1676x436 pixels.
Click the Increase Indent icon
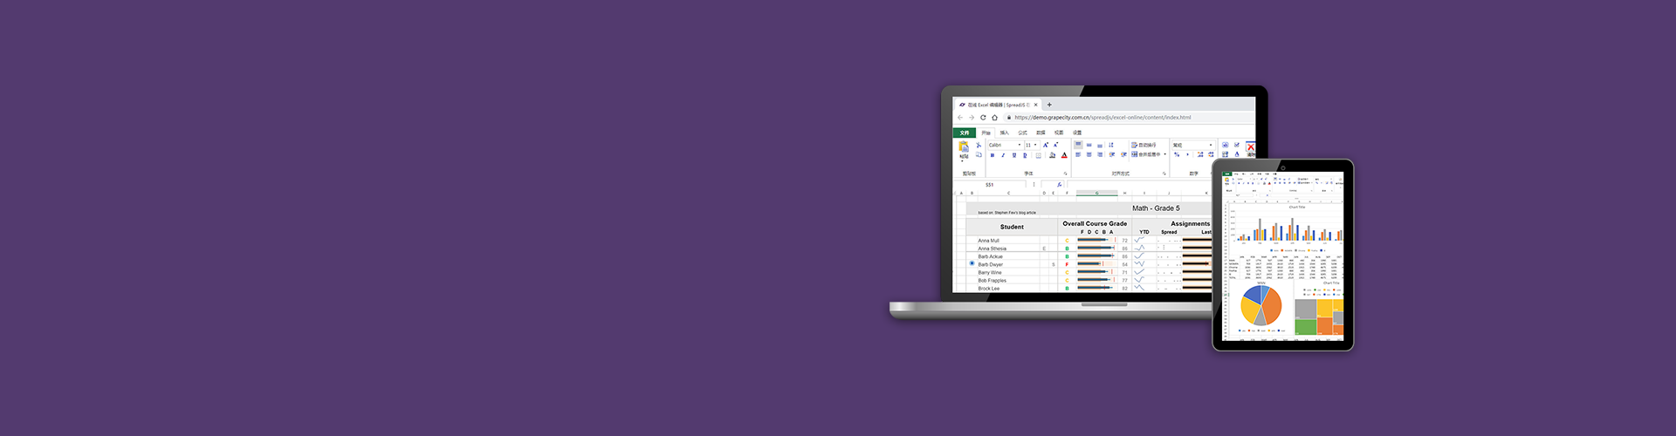[1123, 154]
